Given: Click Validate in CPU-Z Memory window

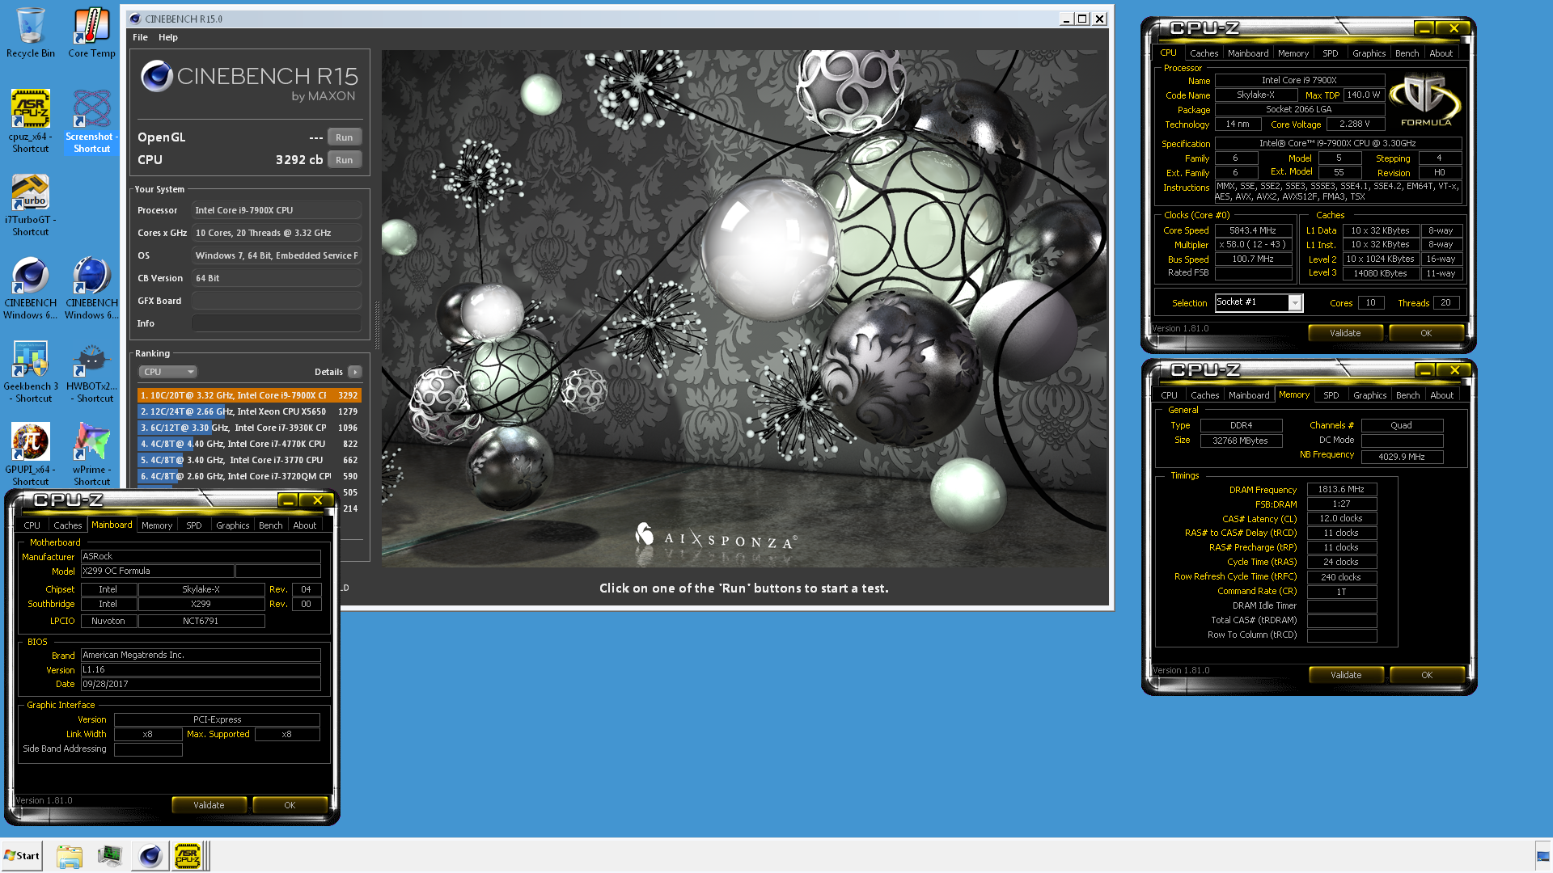Looking at the screenshot, I should pyautogui.click(x=1346, y=675).
